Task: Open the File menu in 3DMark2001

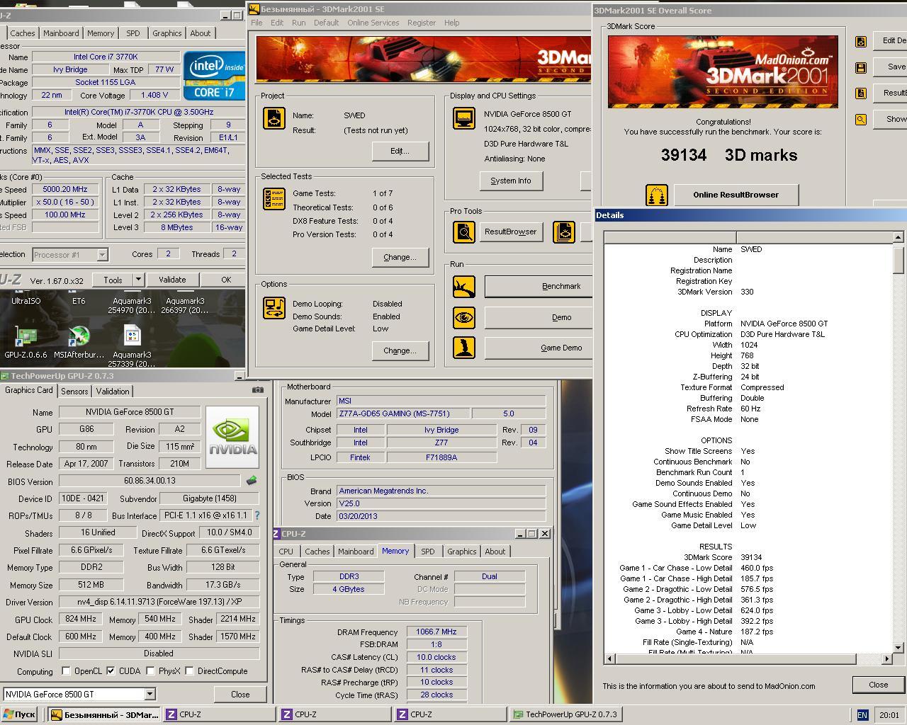Action: pyautogui.click(x=257, y=23)
